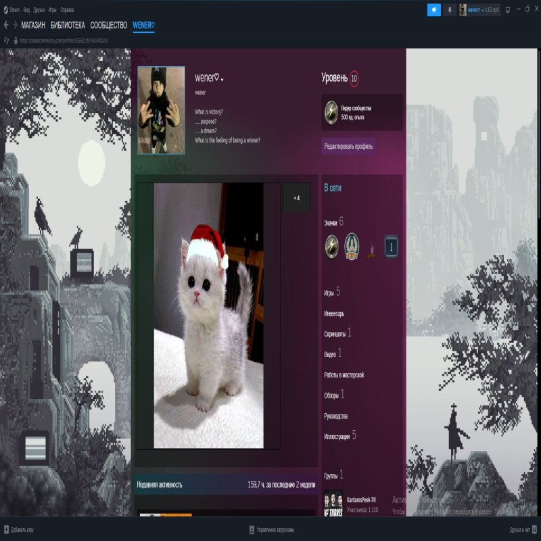Click the +4 showcase thumbnail

tap(296, 198)
